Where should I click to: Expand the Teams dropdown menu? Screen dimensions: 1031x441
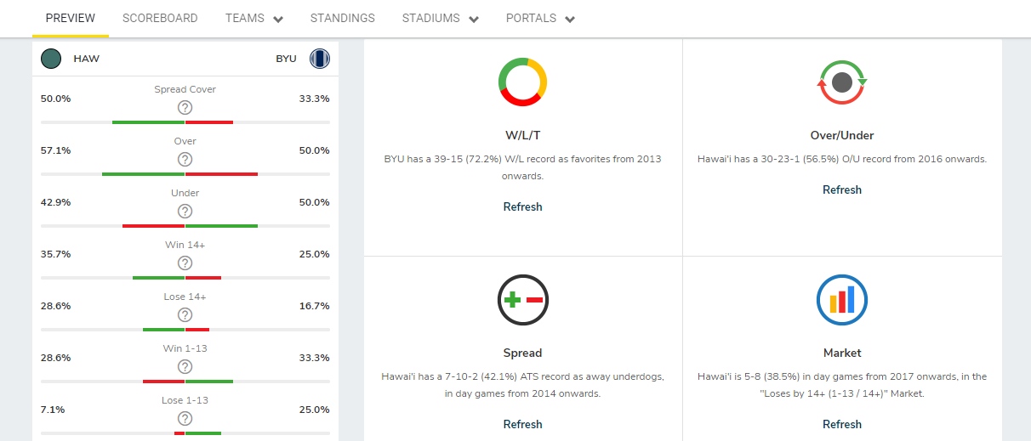tap(253, 19)
